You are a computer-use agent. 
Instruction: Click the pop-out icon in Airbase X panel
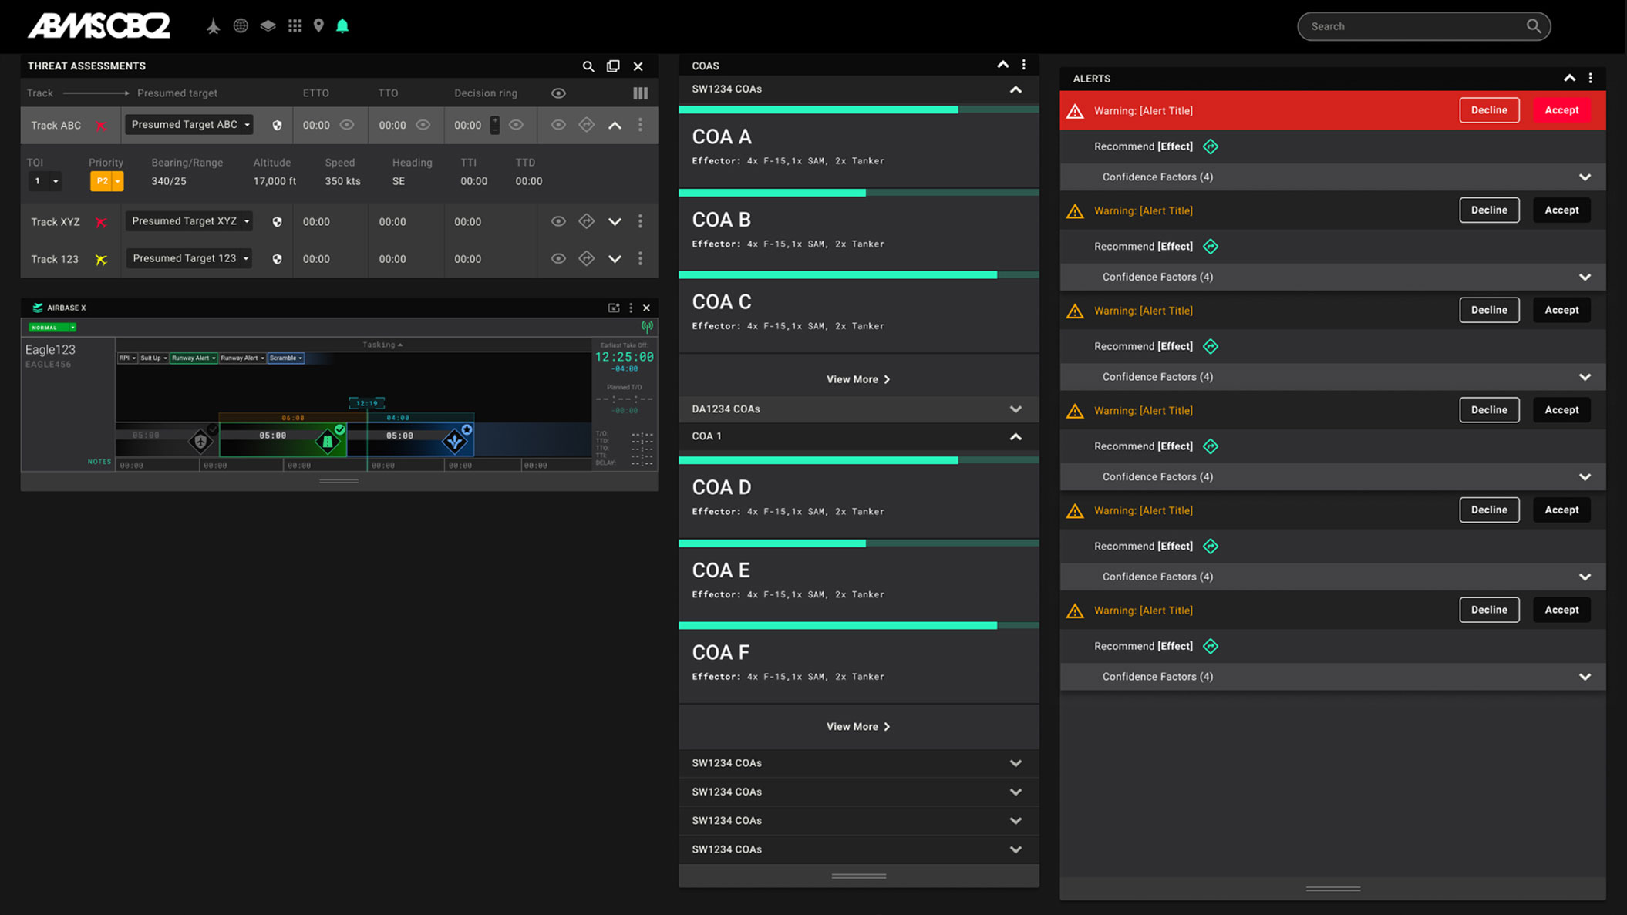pos(614,308)
